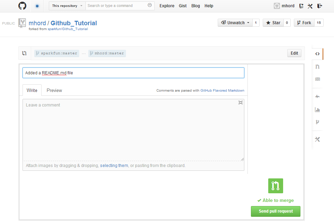The height and width of the screenshot is (223, 334).
Task: Open the Wiki sidebar book icon
Action: coord(317,79)
